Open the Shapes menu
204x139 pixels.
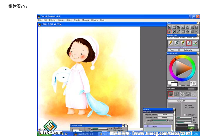click(x=85, y=20)
